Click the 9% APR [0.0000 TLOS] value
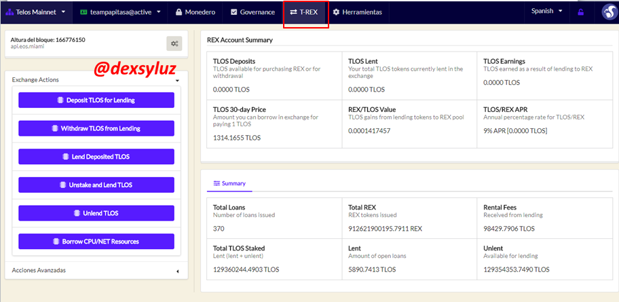The height and width of the screenshot is (302, 619). (x=515, y=131)
